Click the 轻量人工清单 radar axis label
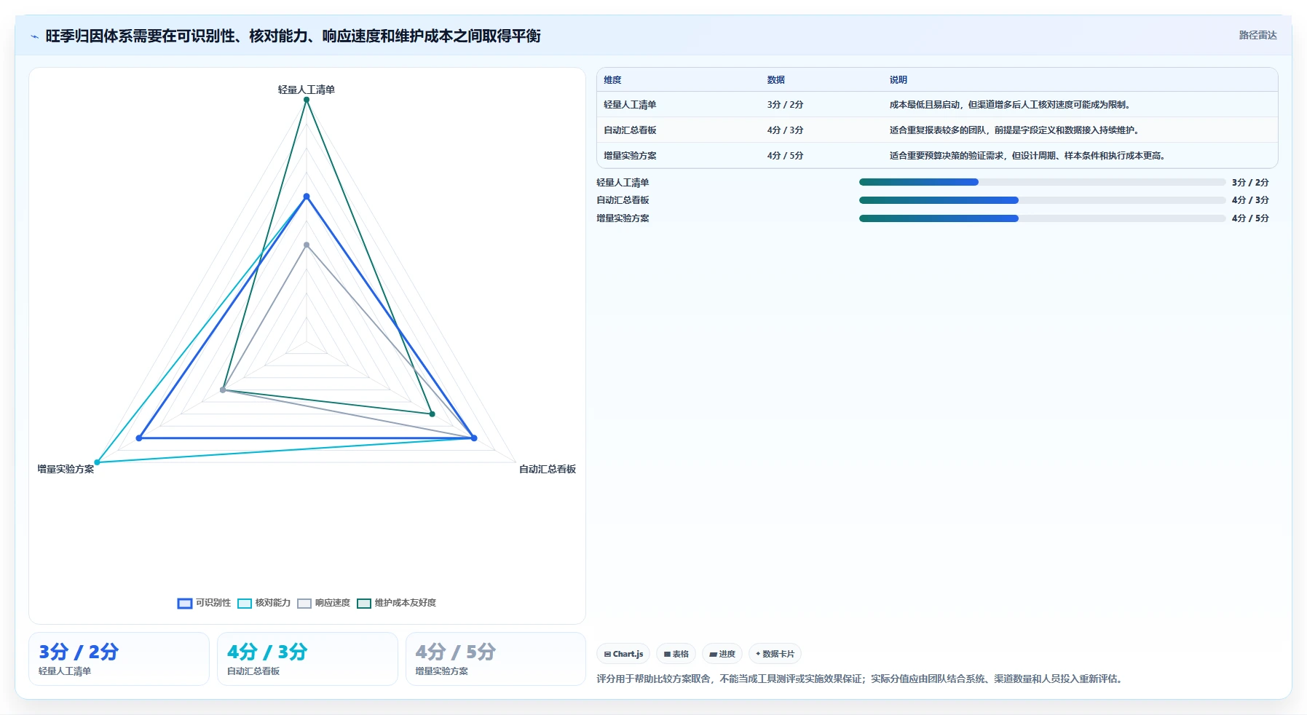1307x715 pixels. coord(307,90)
